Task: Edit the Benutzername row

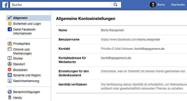Action: [x=121, y=39]
